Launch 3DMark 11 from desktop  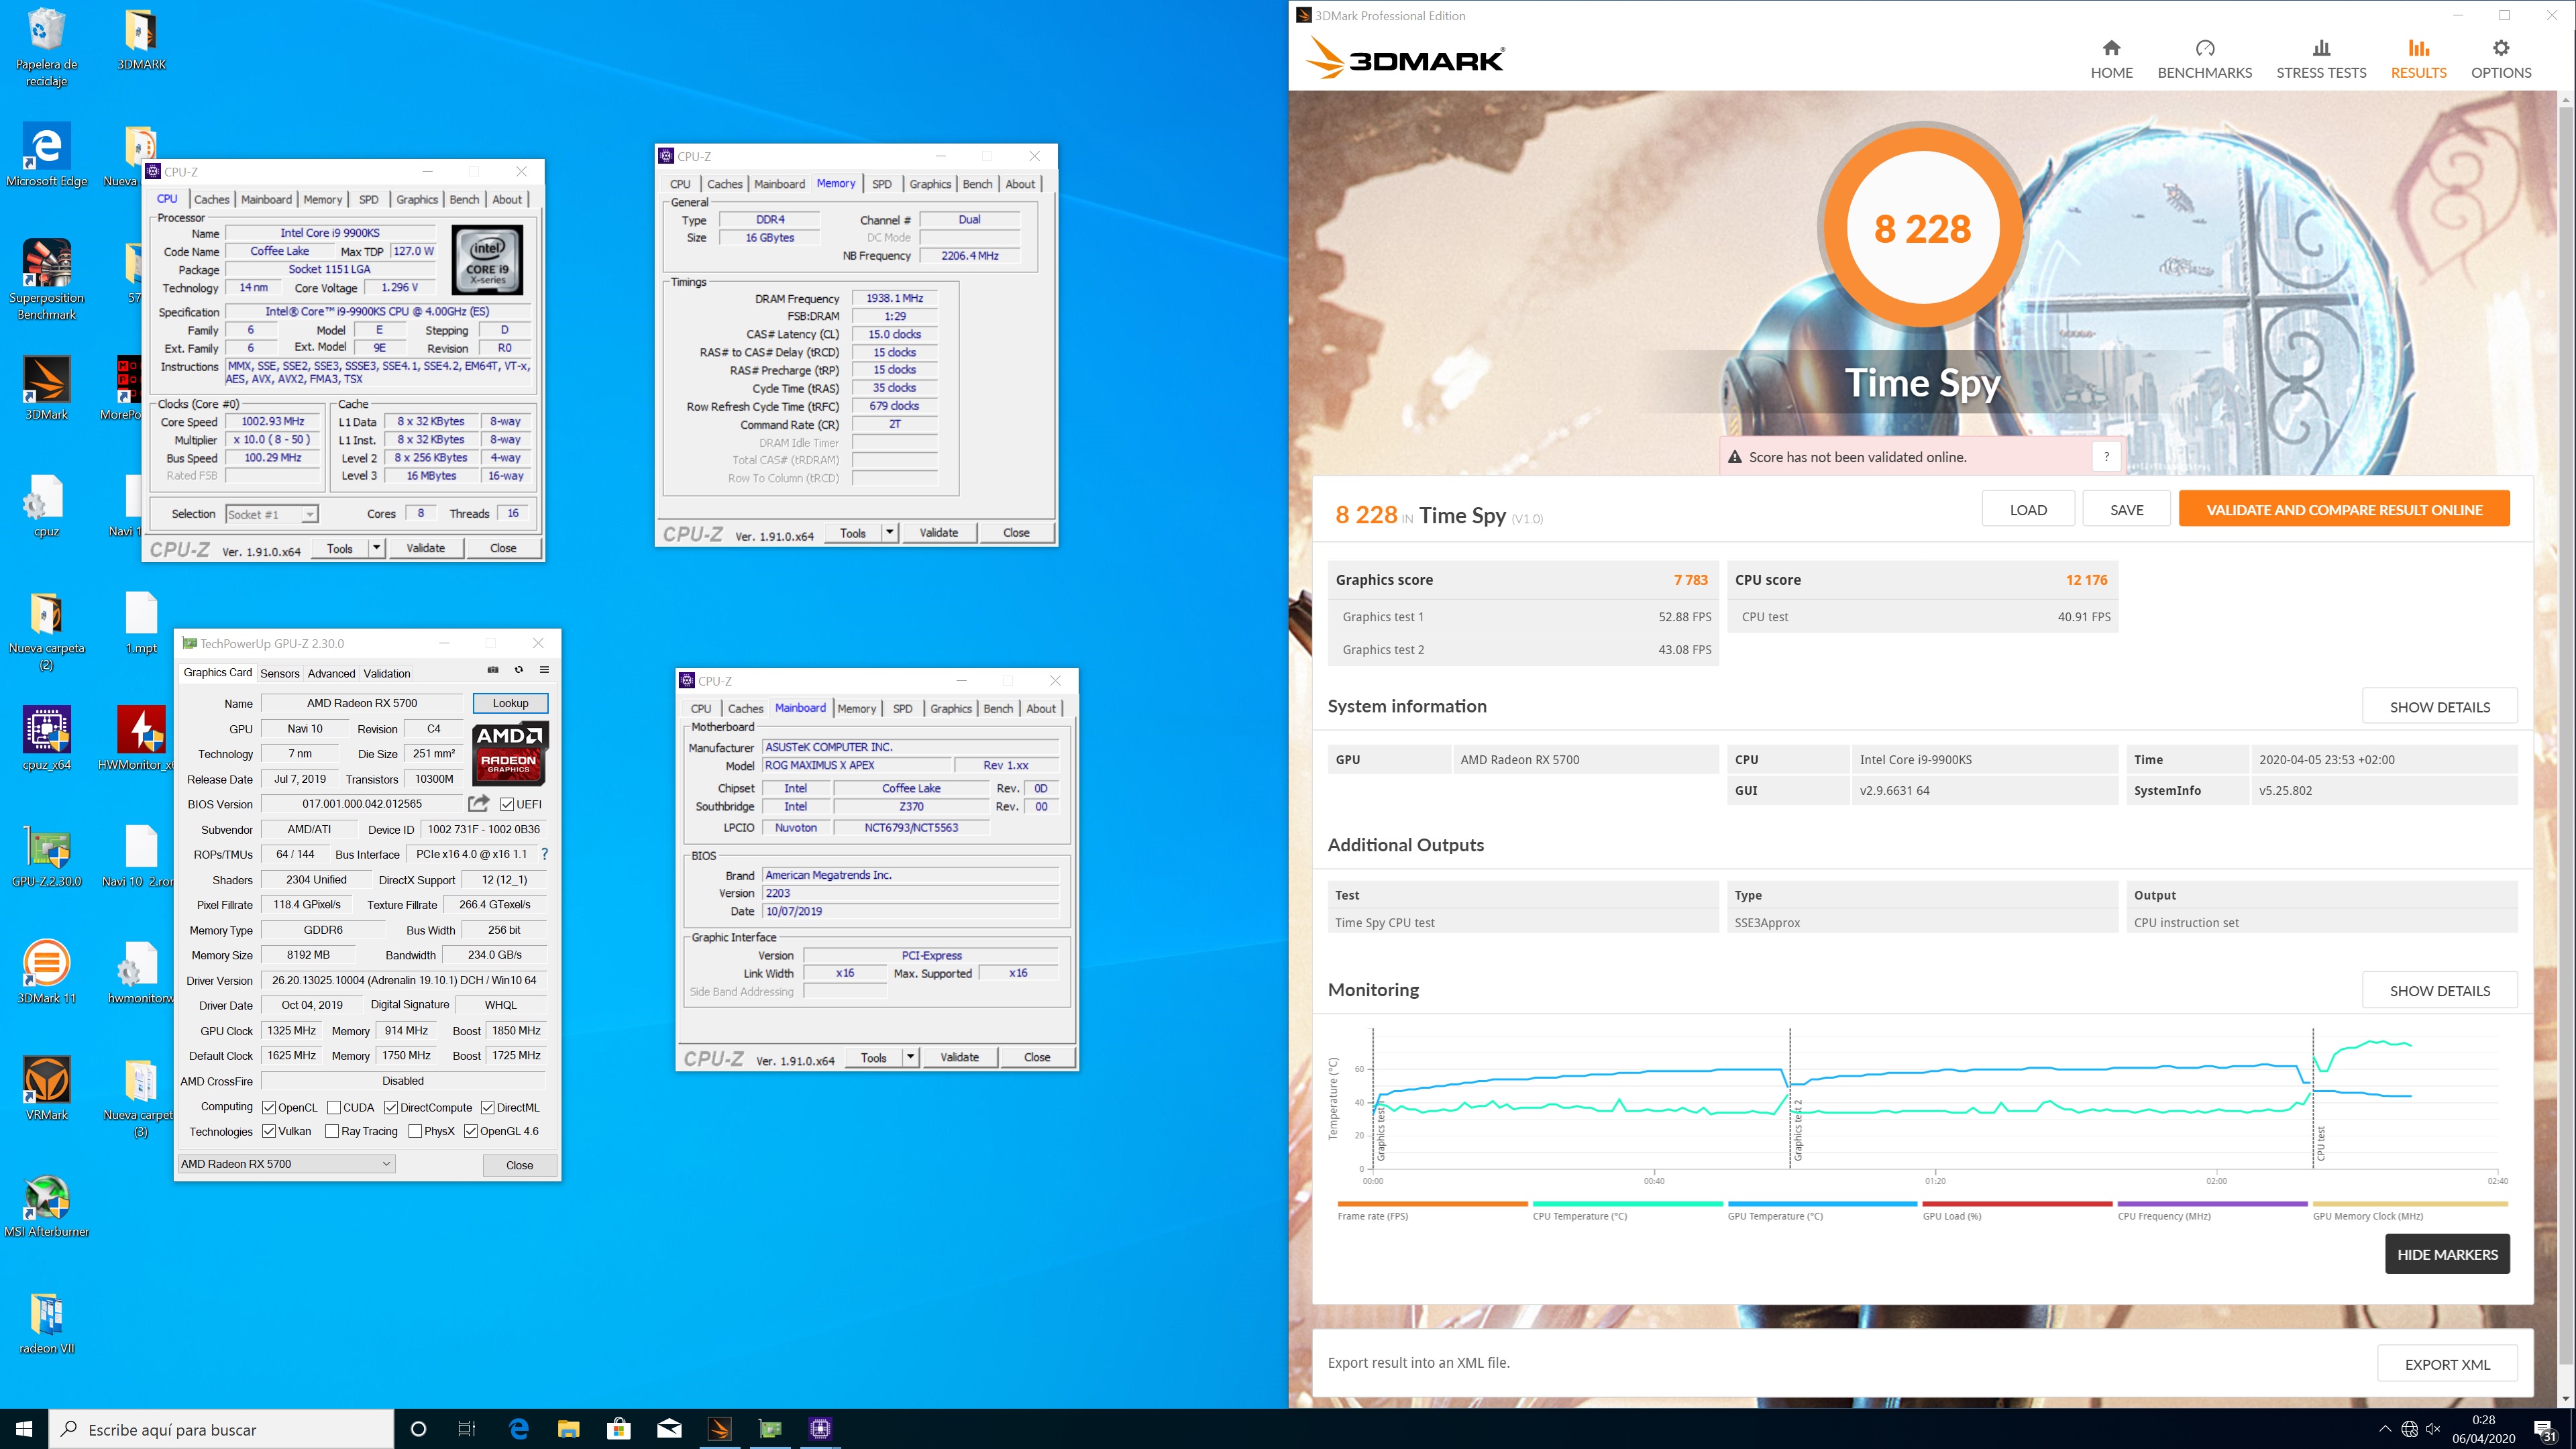click(x=46, y=972)
